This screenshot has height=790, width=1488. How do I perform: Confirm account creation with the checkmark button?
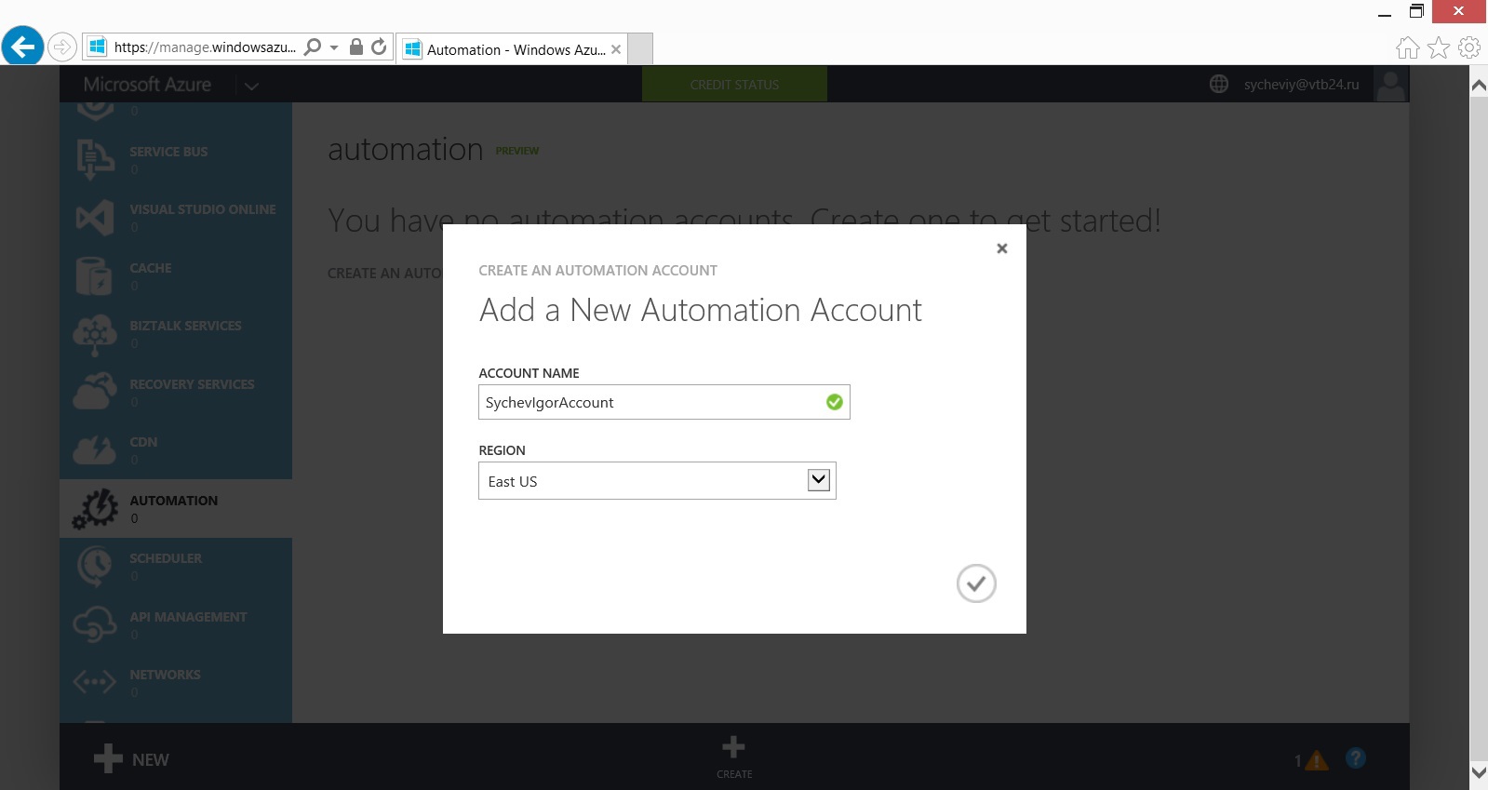click(x=976, y=583)
